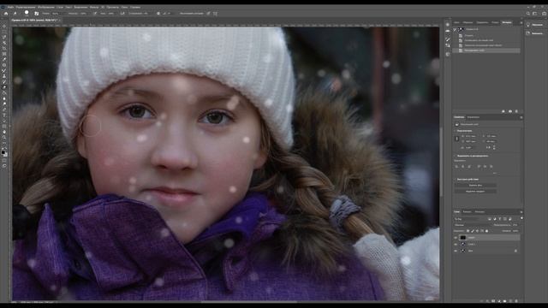Select the Move tool in the left toolbar

click(x=4, y=26)
